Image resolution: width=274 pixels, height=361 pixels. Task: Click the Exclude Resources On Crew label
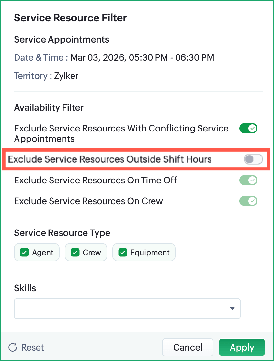tap(88, 201)
